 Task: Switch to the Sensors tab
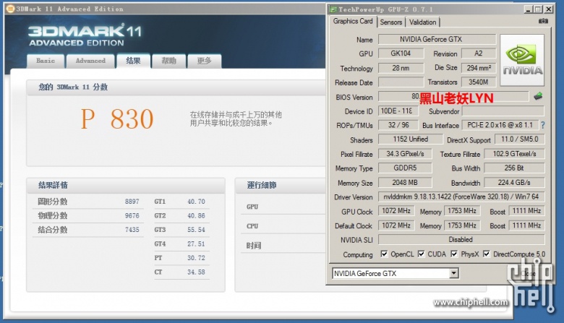[391, 22]
